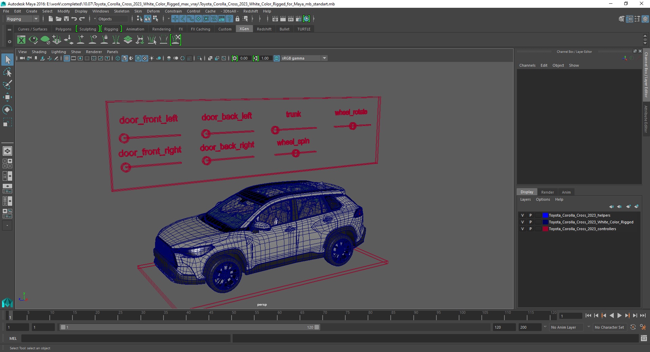Save the scene with floppy icon

click(66, 19)
